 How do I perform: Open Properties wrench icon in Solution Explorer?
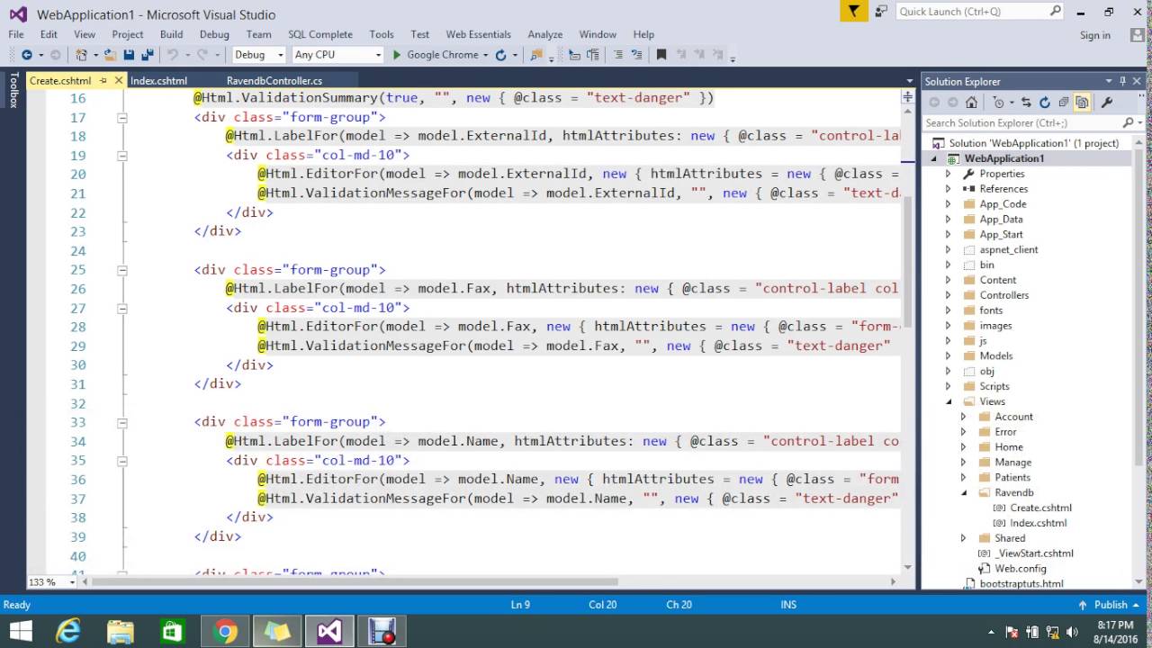1107,103
